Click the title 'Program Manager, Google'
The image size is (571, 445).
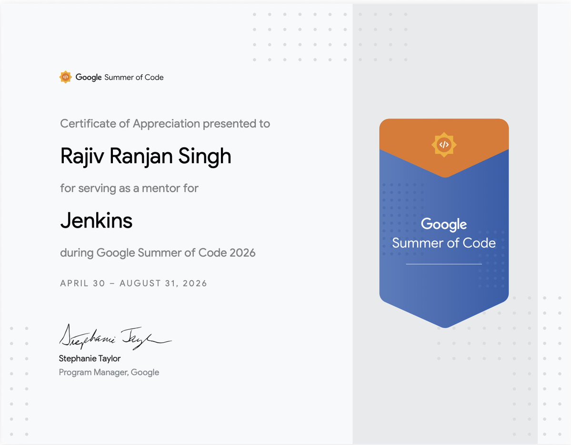click(x=109, y=372)
